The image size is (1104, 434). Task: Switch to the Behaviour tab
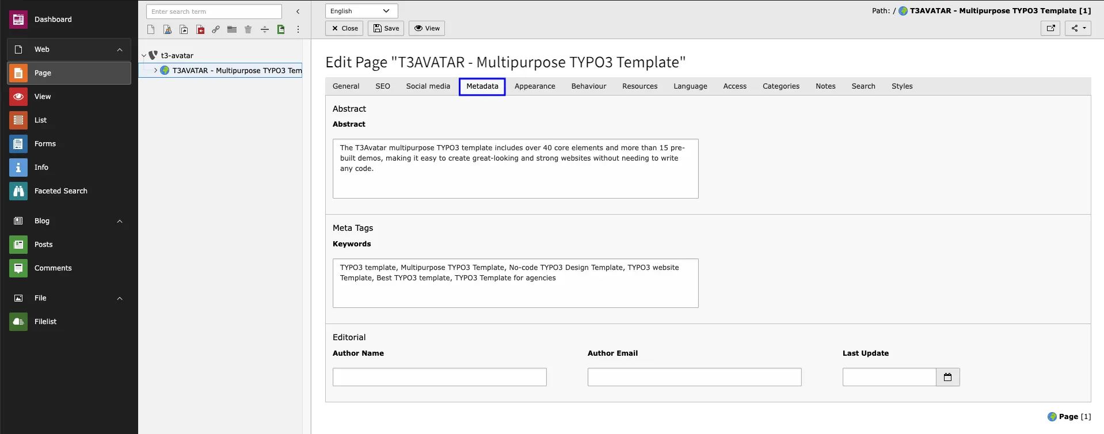[589, 86]
